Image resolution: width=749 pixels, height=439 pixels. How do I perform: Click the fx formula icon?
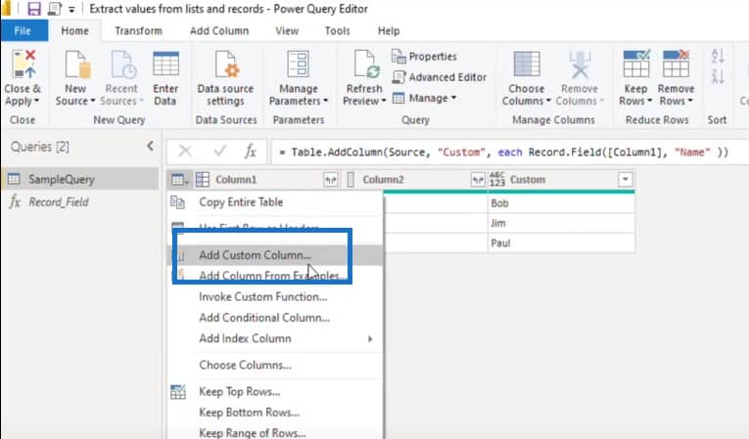point(251,152)
